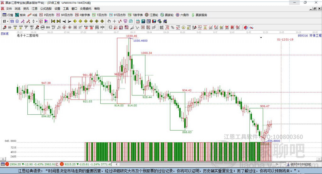Switch to the K线 chart view
This screenshot has height=174, width=322.
[x=32, y=15]
